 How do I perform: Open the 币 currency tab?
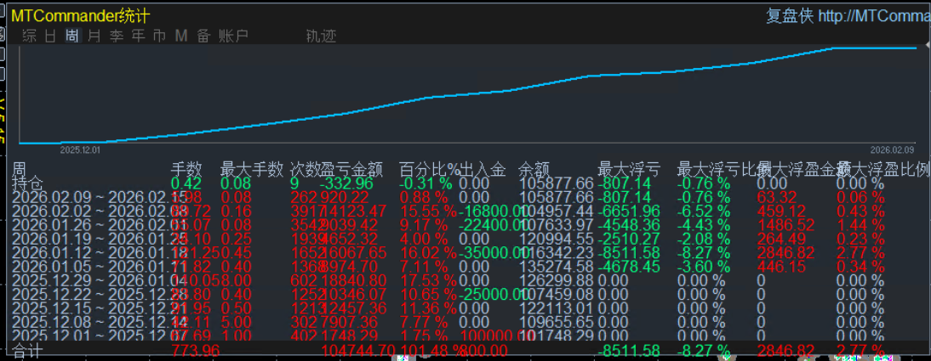(x=159, y=37)
